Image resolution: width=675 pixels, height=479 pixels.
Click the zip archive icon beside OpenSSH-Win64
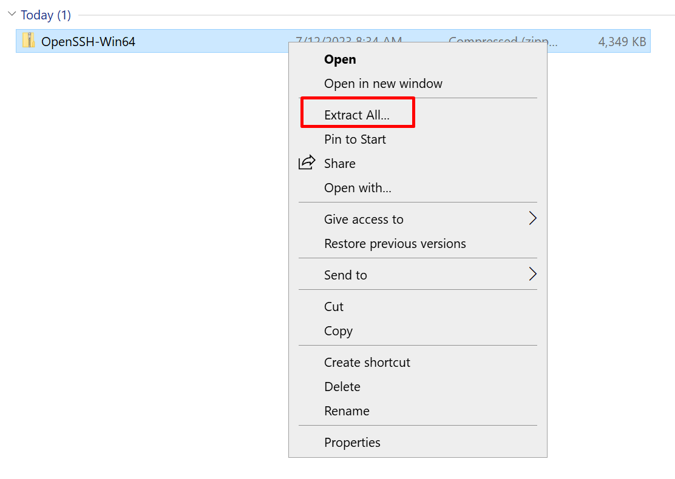point(29,41)
